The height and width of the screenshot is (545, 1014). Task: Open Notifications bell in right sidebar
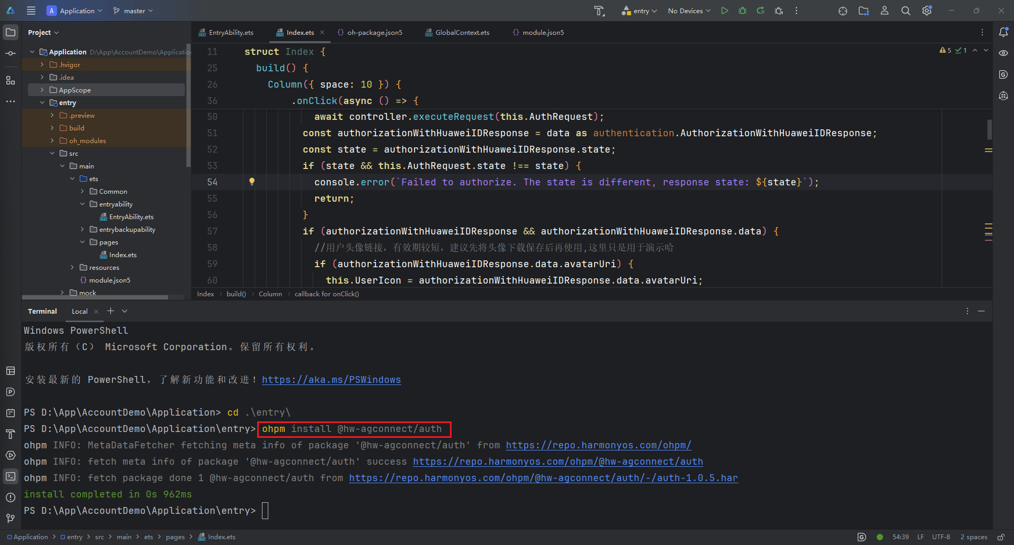coord(1003,32)
